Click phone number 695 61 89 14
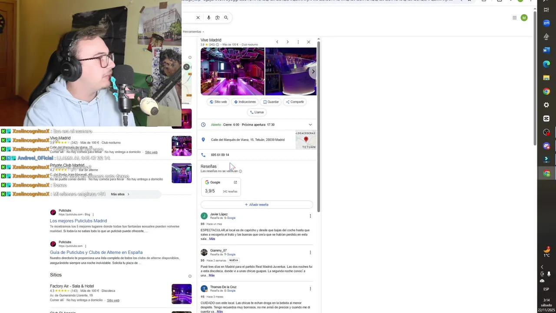The height and width of the screenshot is (313, 556). [x=220, y=155]
